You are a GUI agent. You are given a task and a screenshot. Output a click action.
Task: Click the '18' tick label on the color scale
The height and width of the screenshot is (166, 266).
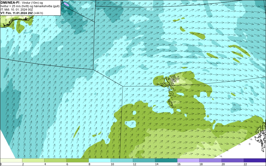[x=201, y=164]
